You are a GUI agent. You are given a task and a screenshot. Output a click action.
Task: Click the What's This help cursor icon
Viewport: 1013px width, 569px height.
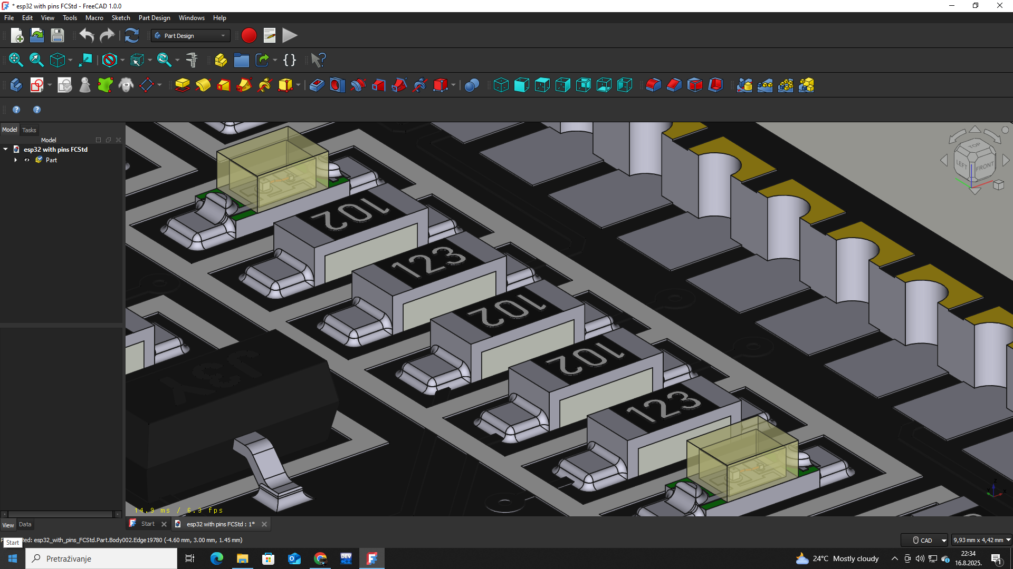point(318,60)
